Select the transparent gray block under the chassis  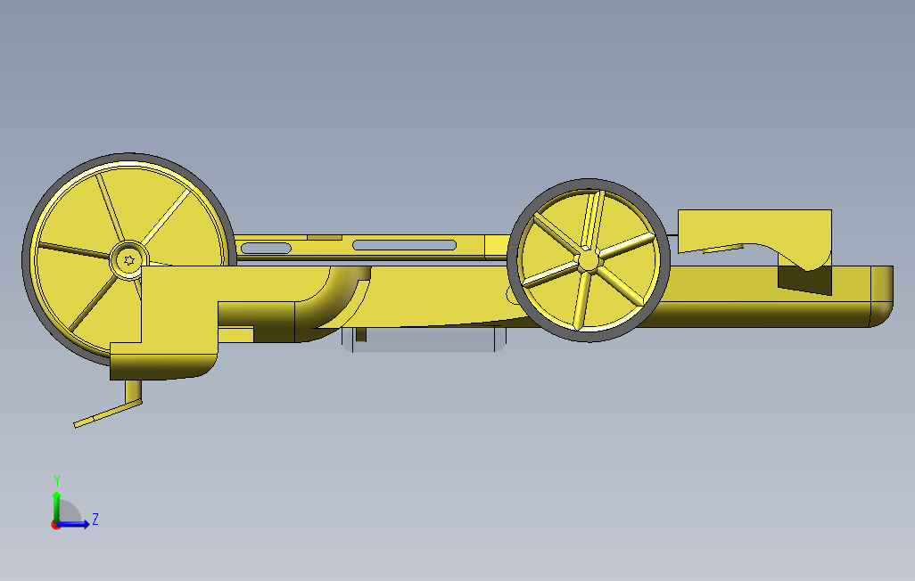point(424,340)
